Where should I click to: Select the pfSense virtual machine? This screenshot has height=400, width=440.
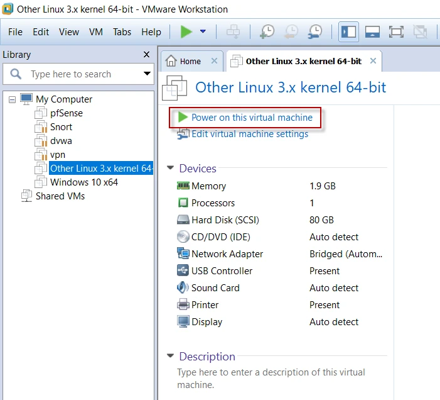[66, 113]
